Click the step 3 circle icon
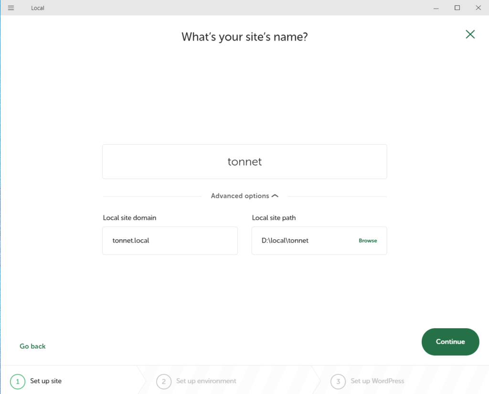The image size is (489, 394). [338, 382]
